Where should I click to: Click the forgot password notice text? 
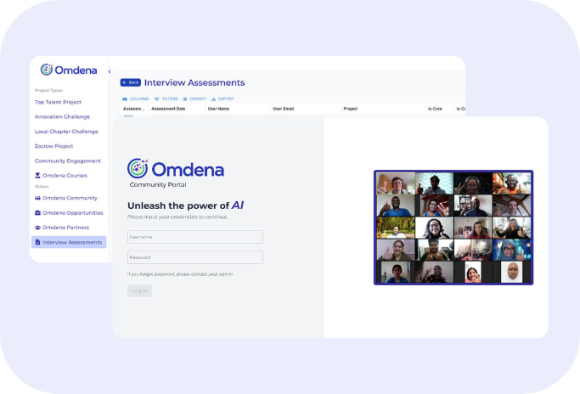click(180, 274)
